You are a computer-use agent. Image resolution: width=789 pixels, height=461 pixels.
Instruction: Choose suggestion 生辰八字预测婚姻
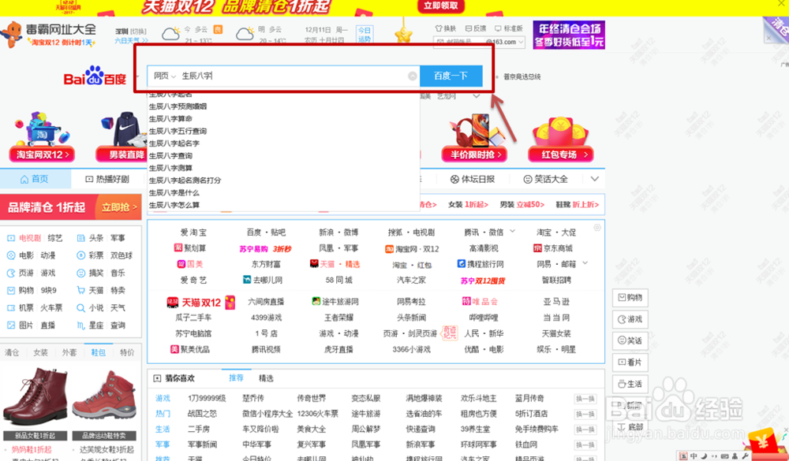[x=178, y=106]
